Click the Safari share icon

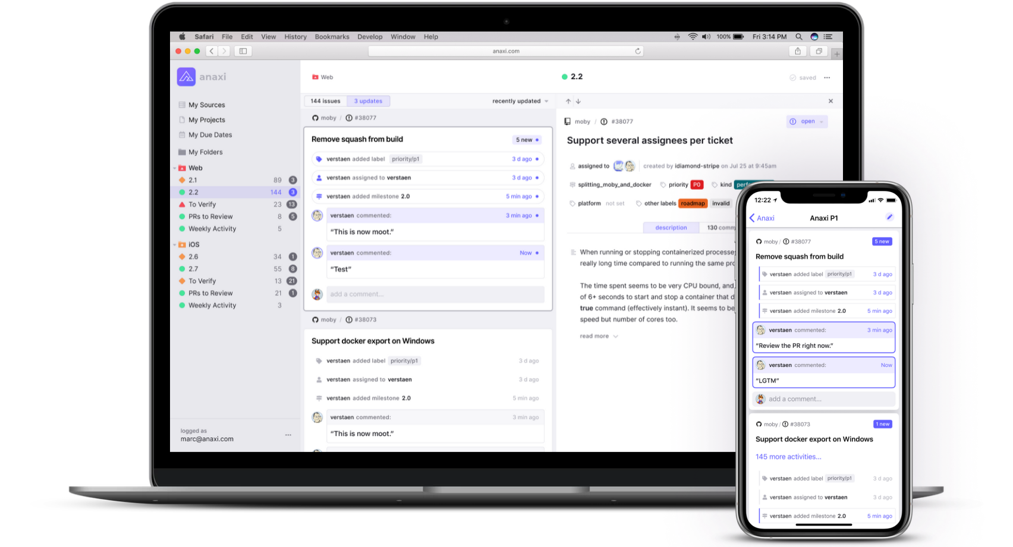[798, 51]
